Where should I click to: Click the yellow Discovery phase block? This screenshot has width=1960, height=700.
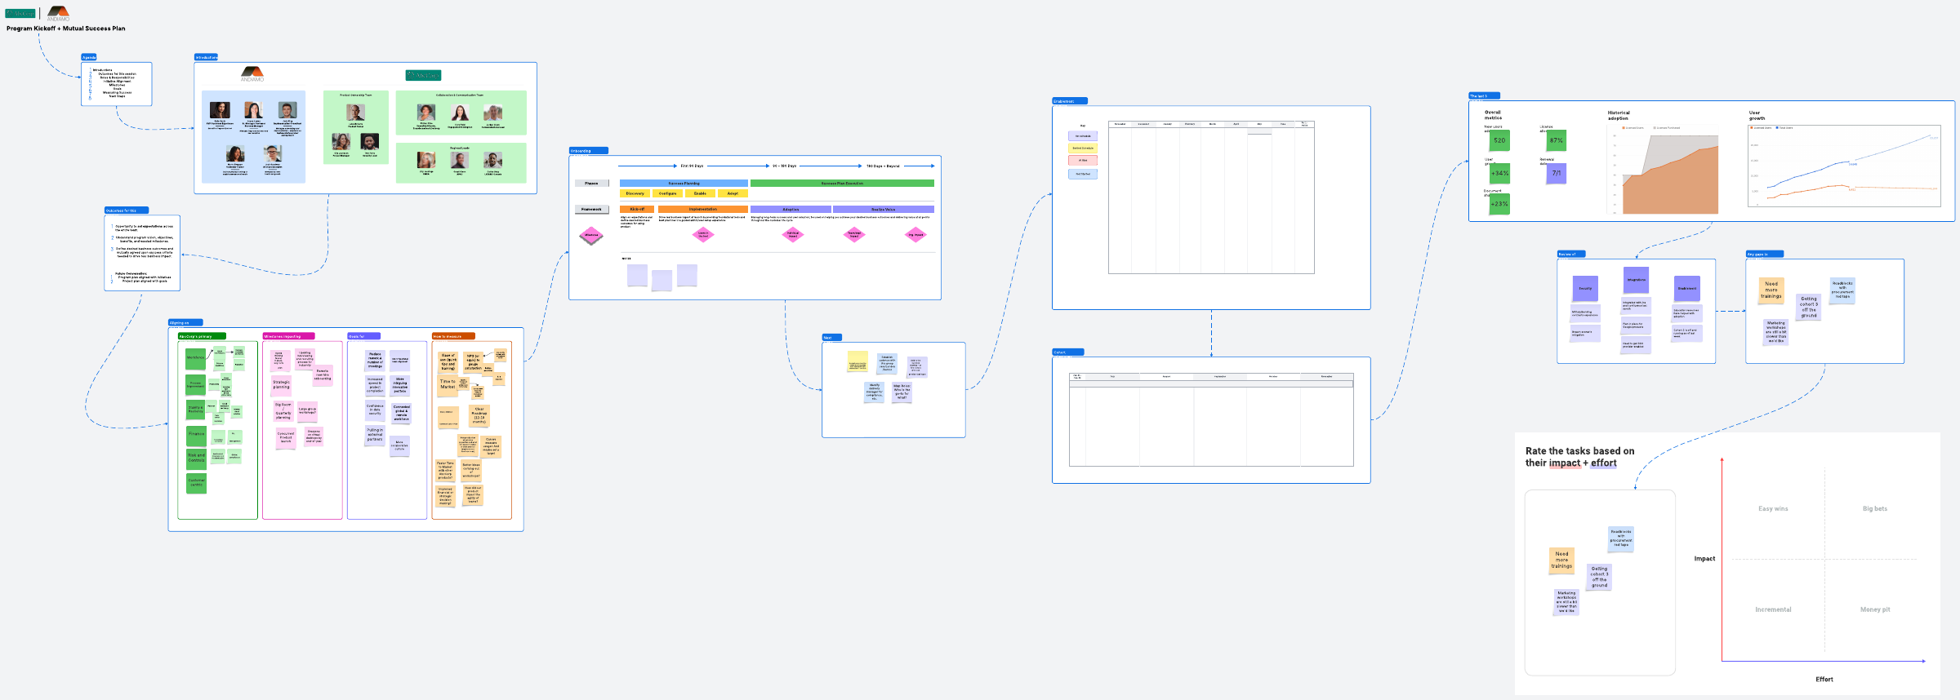pos(635,193)
